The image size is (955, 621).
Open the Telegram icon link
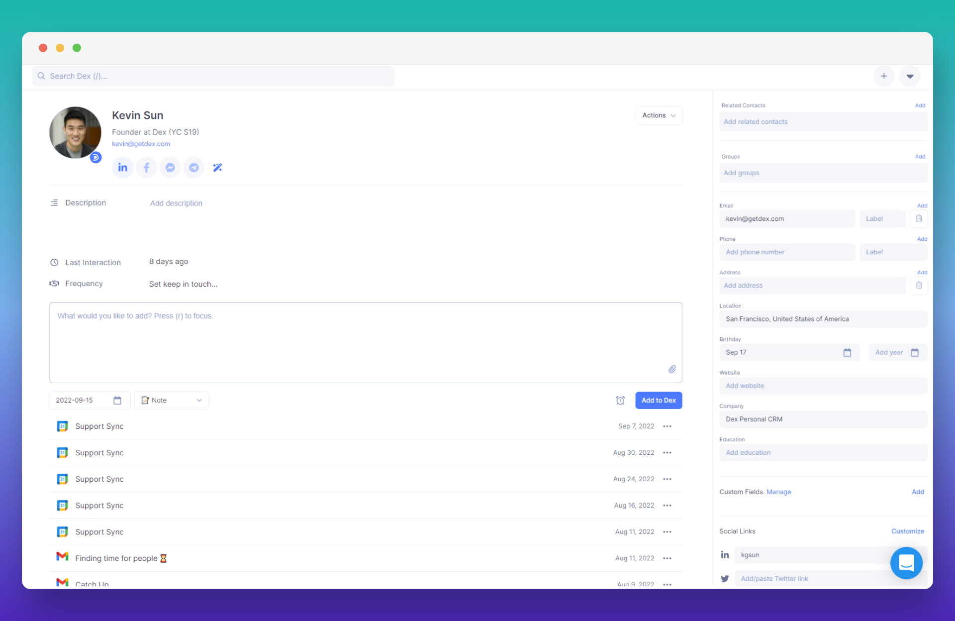(194, 168)
